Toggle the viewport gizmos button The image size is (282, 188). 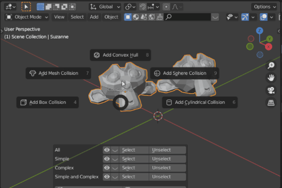[245, 17]
